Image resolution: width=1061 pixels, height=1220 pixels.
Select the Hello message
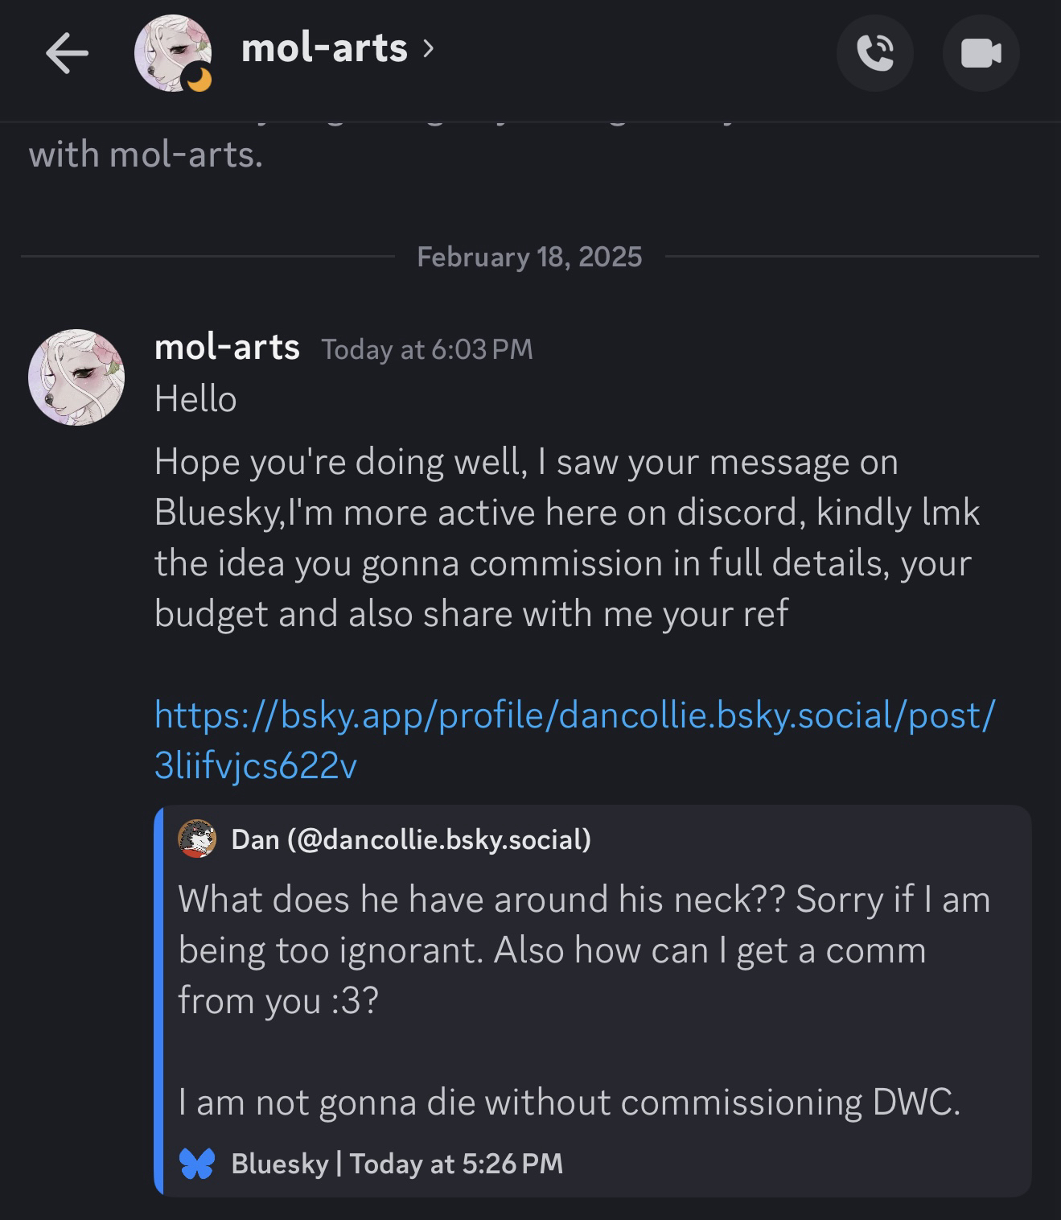pyautogui.click(x=195, y=399)
